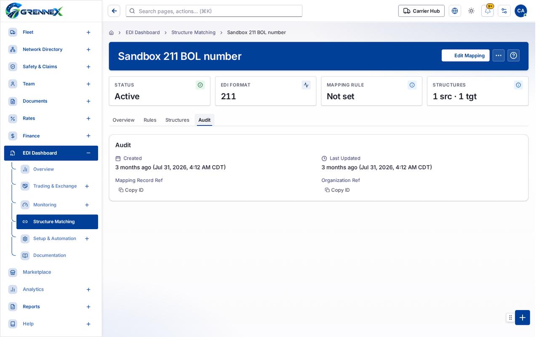Image resolution: width=539 pixels, height=337 pixels.
Task: Expand the Trading & Exchange submenu
Action: [x=87, y=186]
